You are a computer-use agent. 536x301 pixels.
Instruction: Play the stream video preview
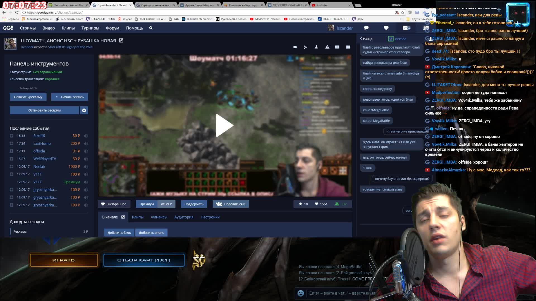pyautogui.click(x=225, y=126)
